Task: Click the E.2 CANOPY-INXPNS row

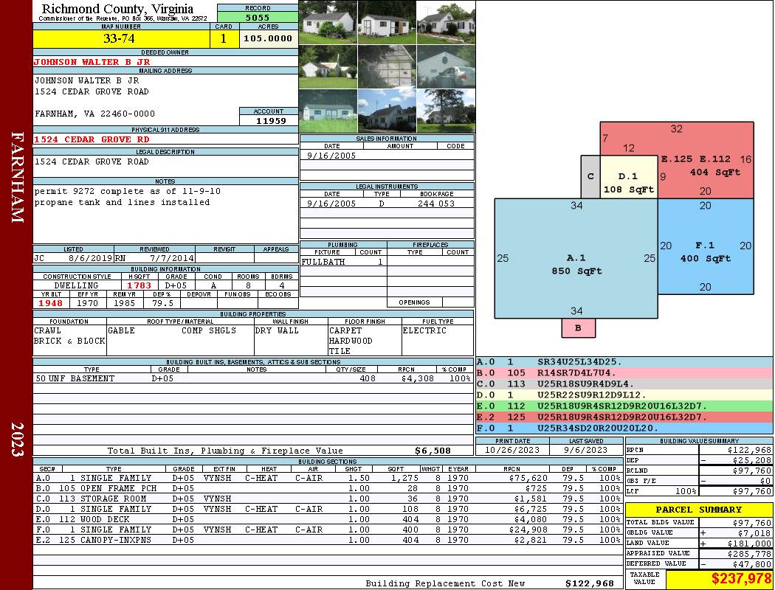Action: (x=328, y=540)
